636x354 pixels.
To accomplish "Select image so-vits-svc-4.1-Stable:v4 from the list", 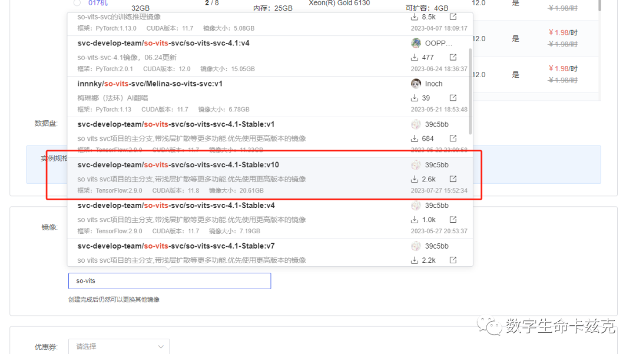I will (270, 218).
